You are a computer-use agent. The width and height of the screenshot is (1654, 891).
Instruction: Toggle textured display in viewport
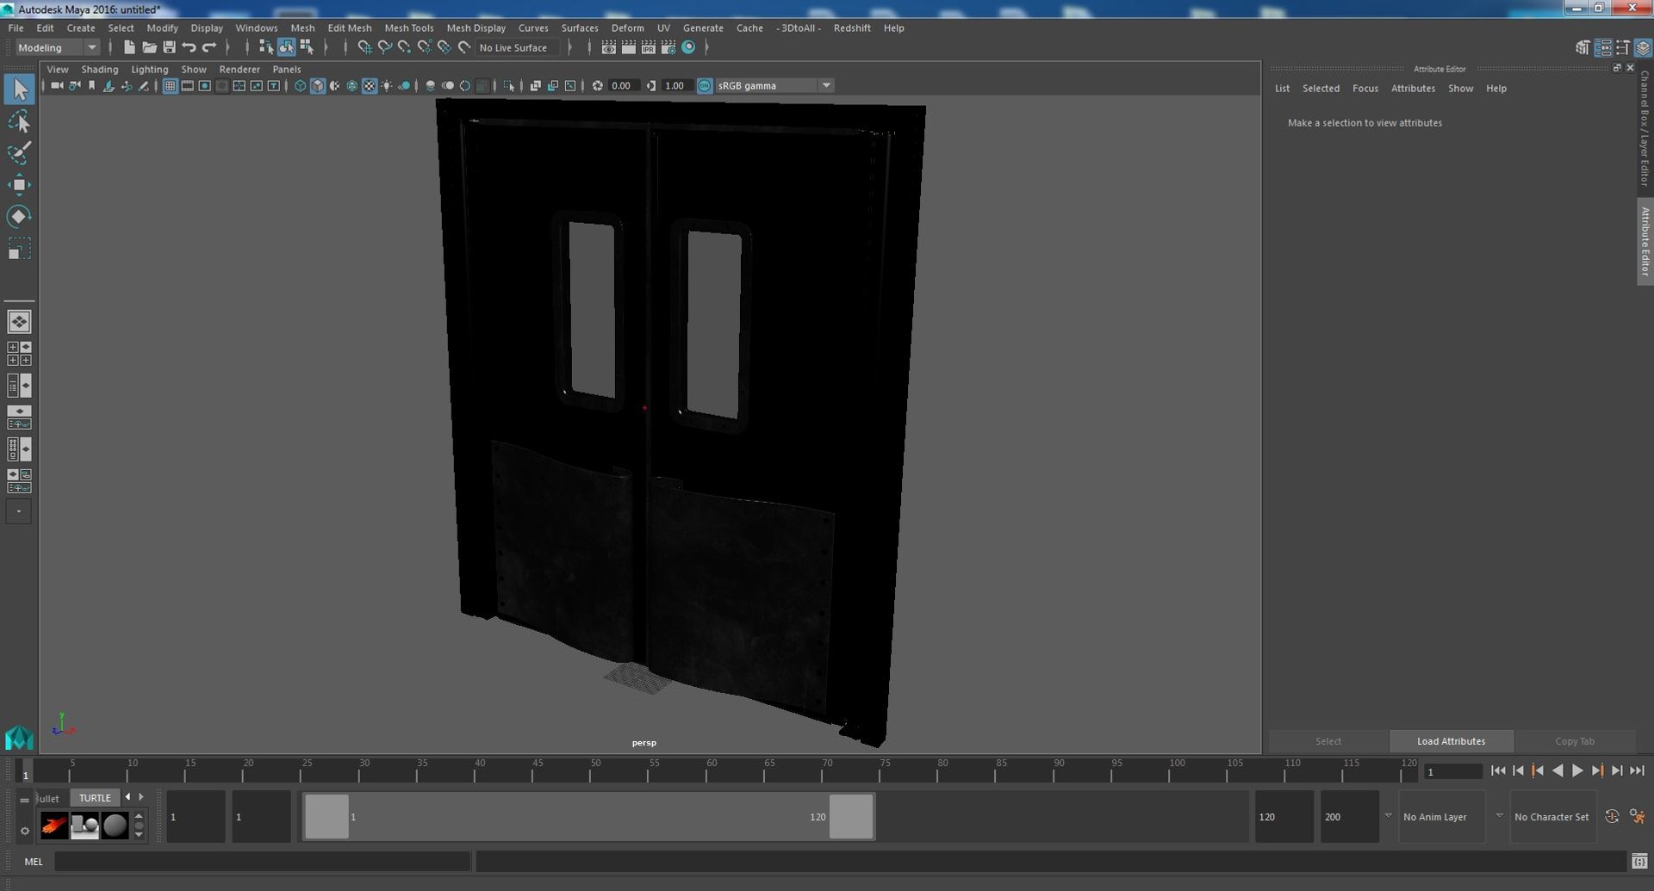[x=370, y=86]
